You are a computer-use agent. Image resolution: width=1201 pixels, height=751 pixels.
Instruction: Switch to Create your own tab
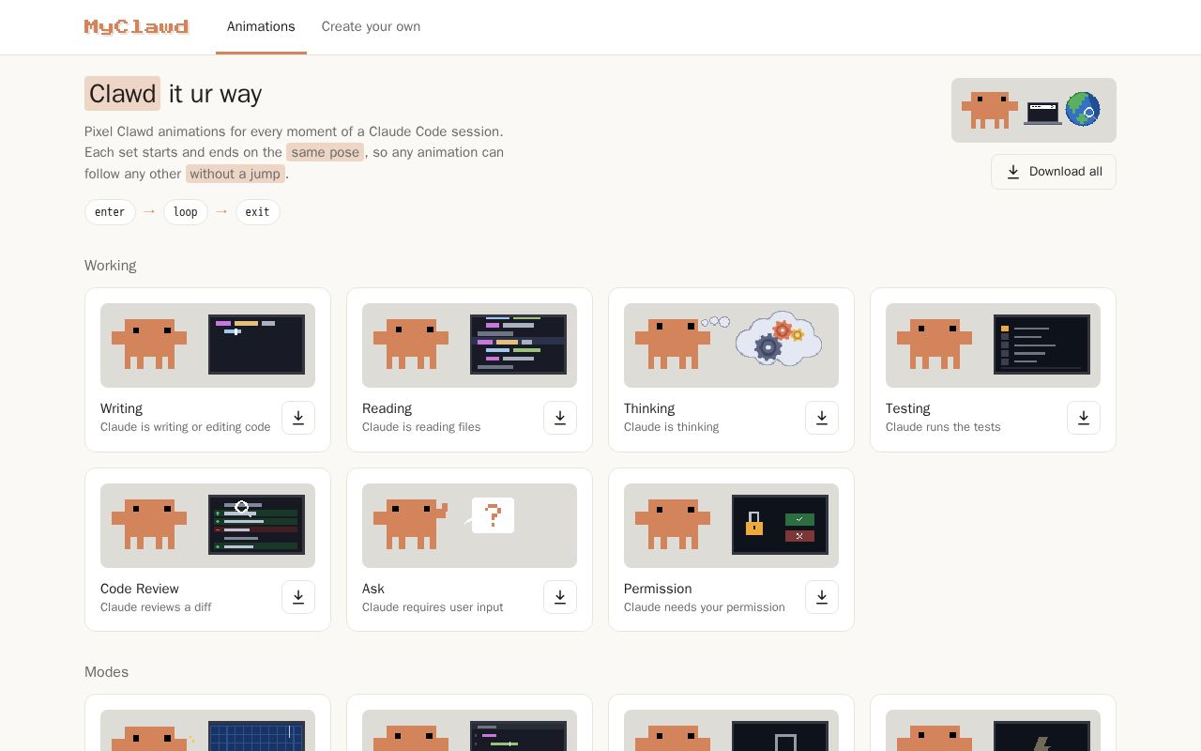coord(371,26)
